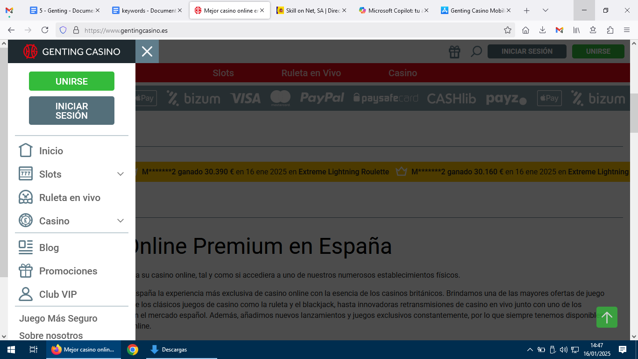Select the Blog item in sidebar
Screen dimensions: 638x359
coord(49,248)
